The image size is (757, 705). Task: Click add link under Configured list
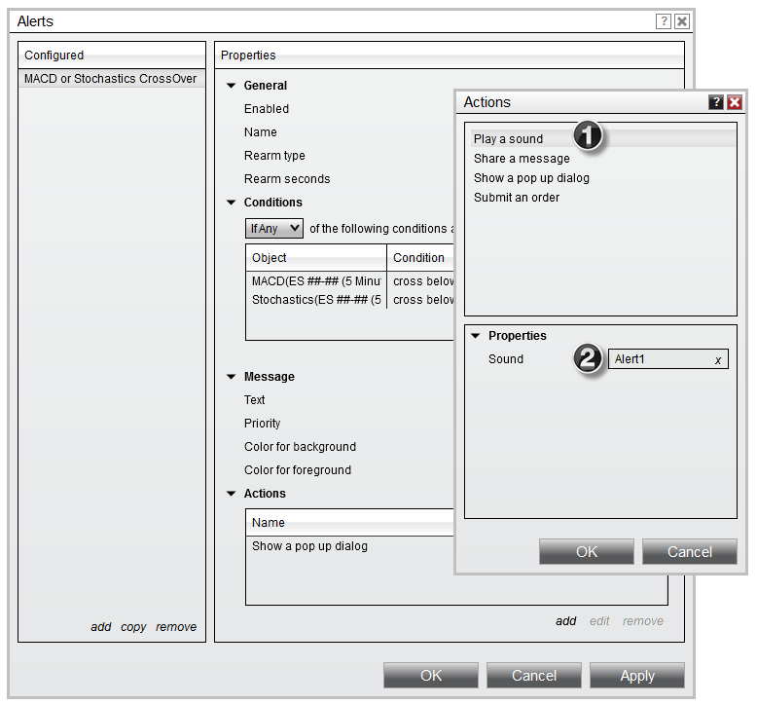[101, 627]
